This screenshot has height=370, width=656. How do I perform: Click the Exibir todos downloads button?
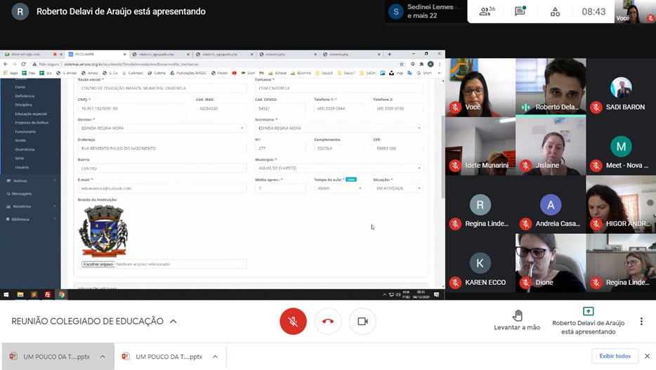615,356
